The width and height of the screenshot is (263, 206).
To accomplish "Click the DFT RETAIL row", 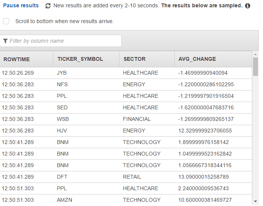I will pos(126,177).
